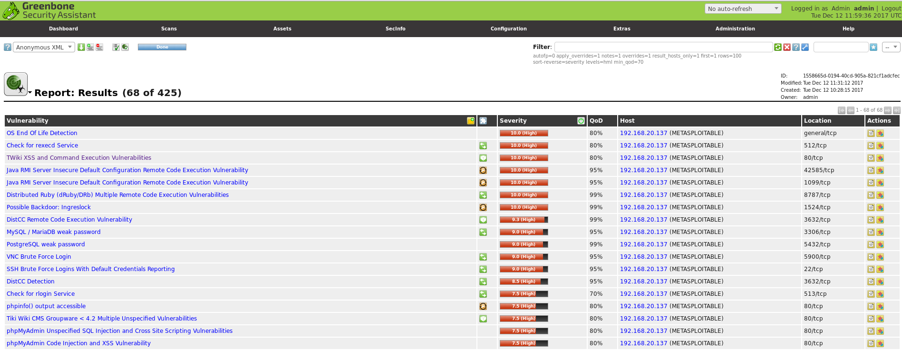The height and width of the screenshot is (350, 902).
Task: Click the new folder icon in the Vulnerability header
Action: tap(471, 121)
